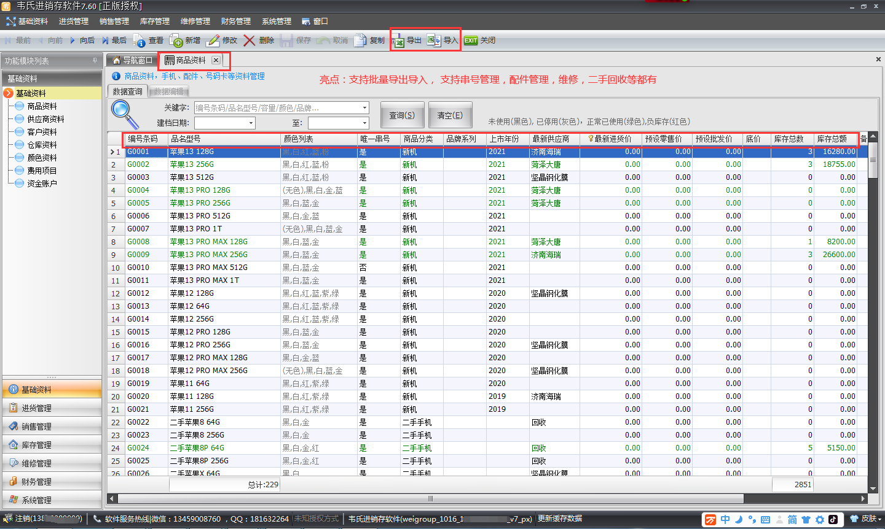Click the 维修管理 sidebar wrench icon
Image resolution: width=885 pixels, height=529 pixels.
pyautogui.click(x=14, y=463)
